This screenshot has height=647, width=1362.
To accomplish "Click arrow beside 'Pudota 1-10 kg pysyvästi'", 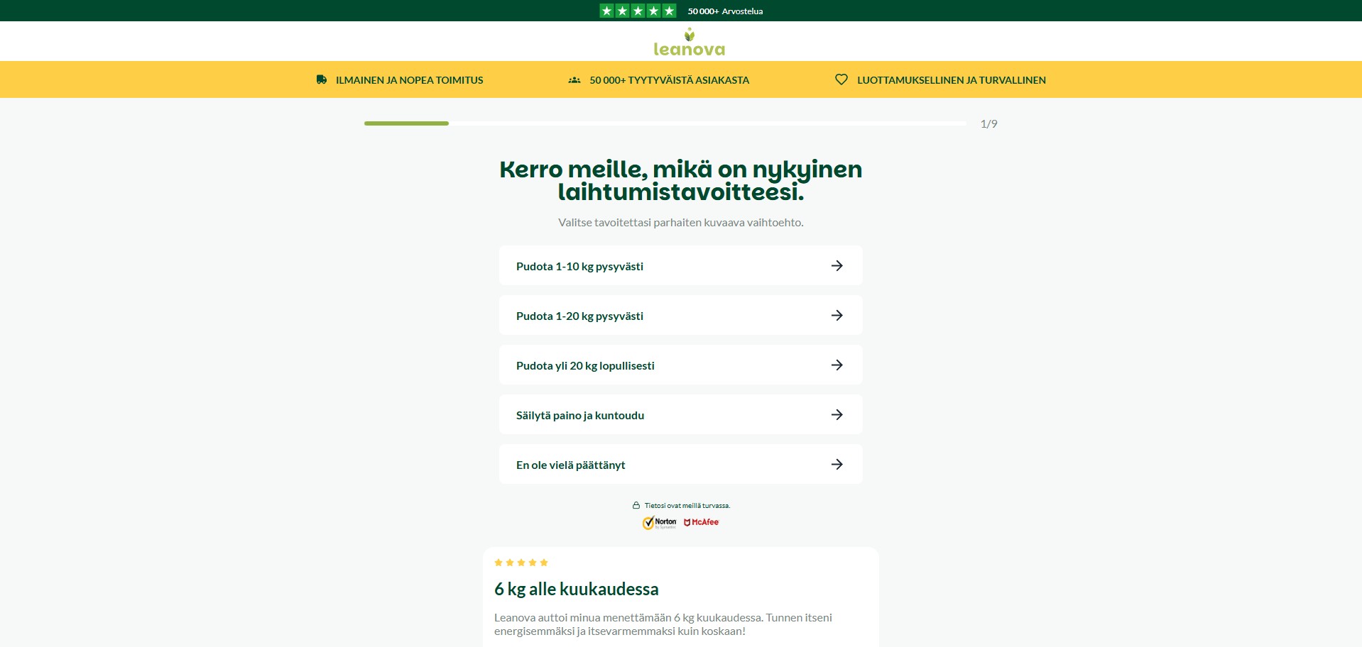I will [x=837, y=266].
